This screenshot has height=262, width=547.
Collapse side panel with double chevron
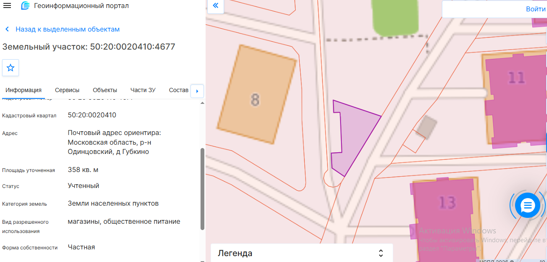tap(216, 6)
